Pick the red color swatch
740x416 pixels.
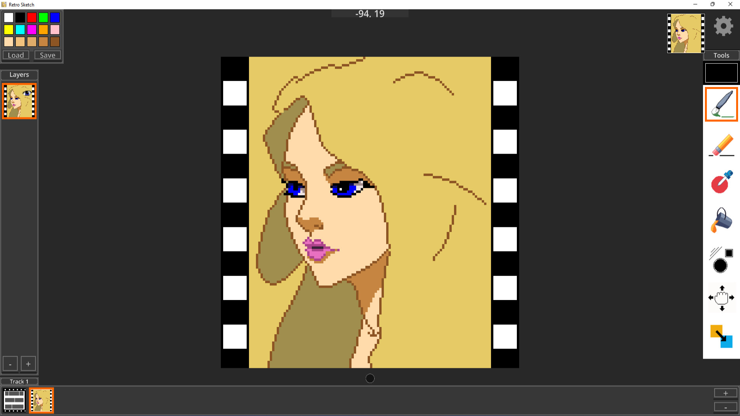point(32,17)
